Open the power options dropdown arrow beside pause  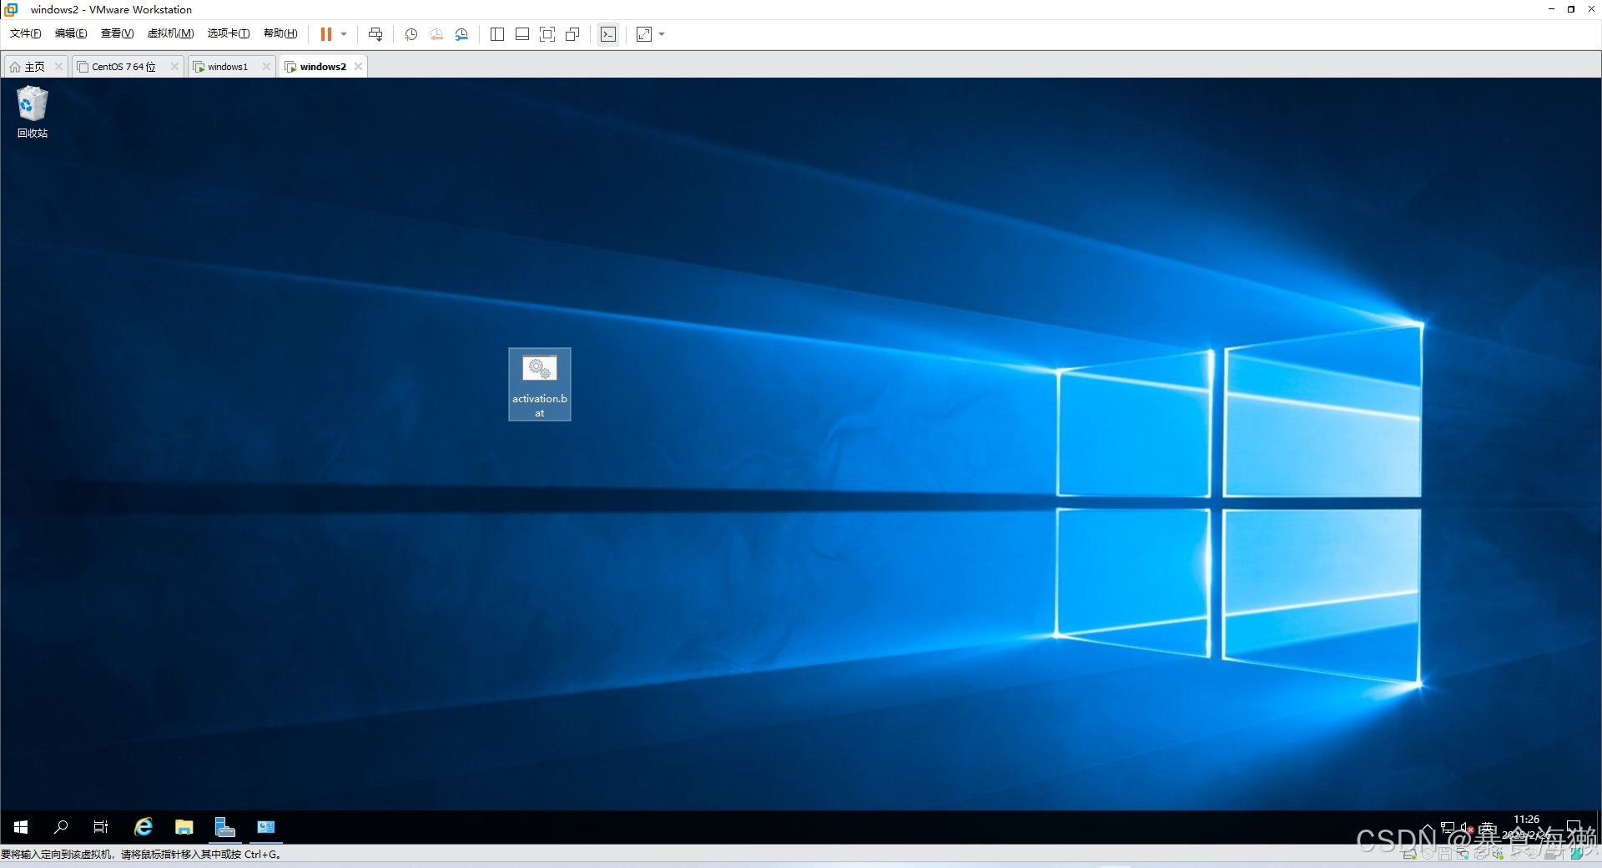coord(344,34)
